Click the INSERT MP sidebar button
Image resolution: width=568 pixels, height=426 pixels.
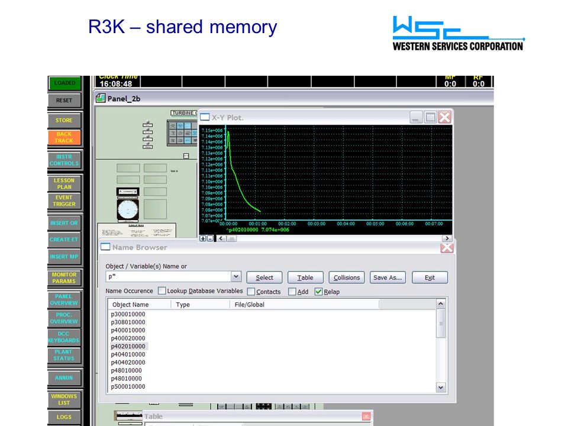(64, 256)
